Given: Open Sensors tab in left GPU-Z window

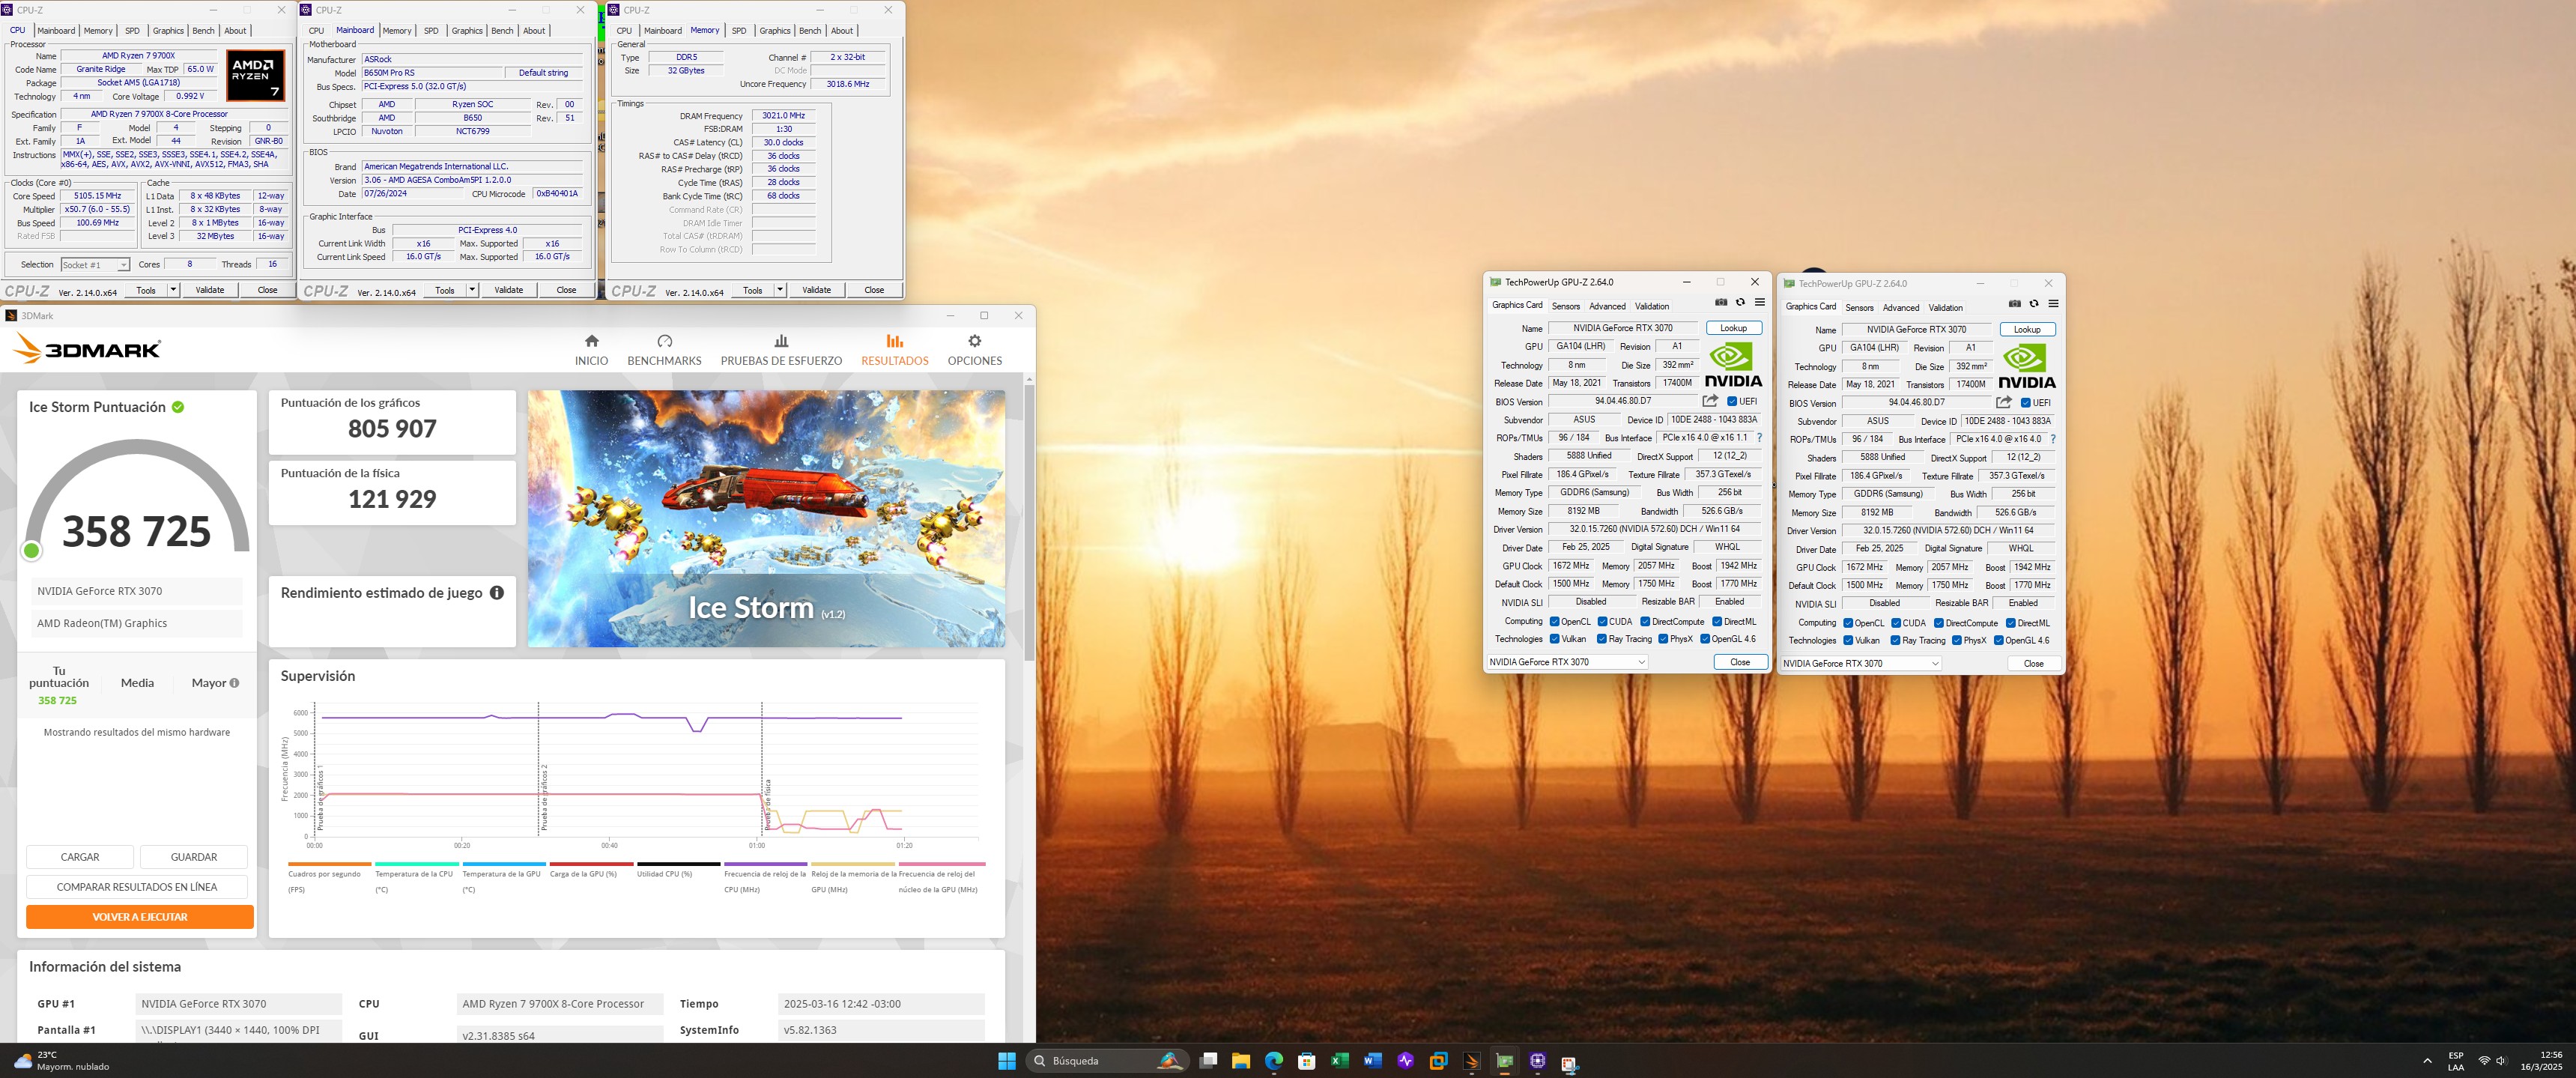Looking at the screenshot, I should [x=1566, y=306].
